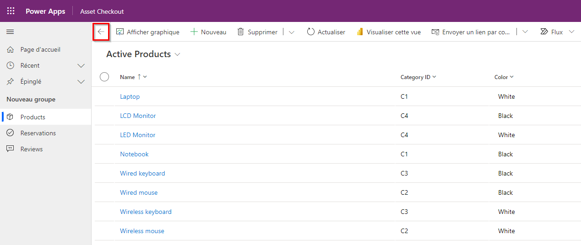Expand the Épinglé section chevron
The image size is (581, 245).
click(x=81, y=82)
